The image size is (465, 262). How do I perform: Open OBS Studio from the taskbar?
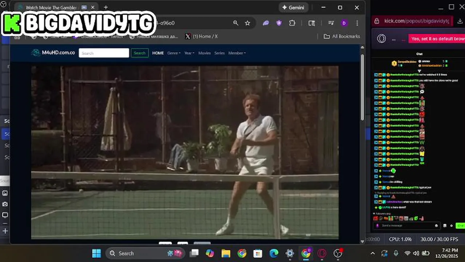tap(338, 253)
